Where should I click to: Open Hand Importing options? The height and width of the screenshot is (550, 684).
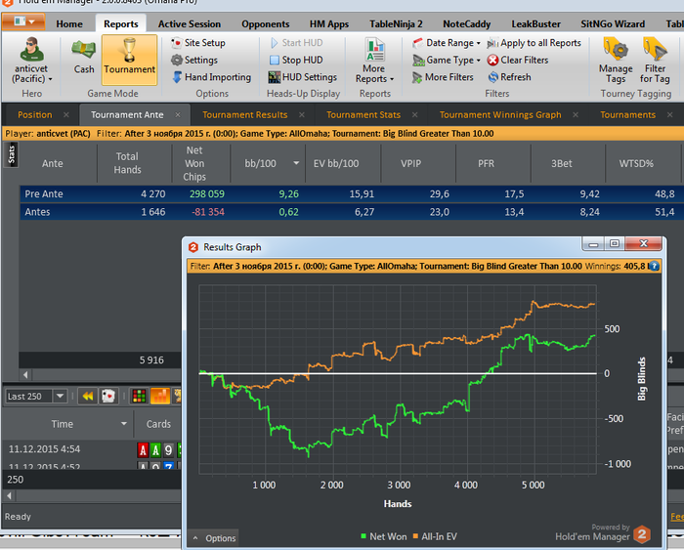(x=212, y=77)
